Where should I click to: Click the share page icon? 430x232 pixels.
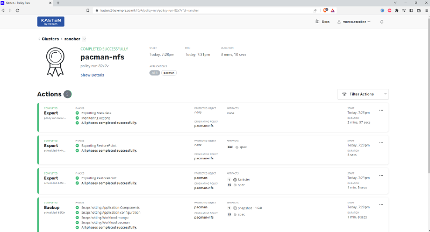pyautogui.click(x=314, y=10)
